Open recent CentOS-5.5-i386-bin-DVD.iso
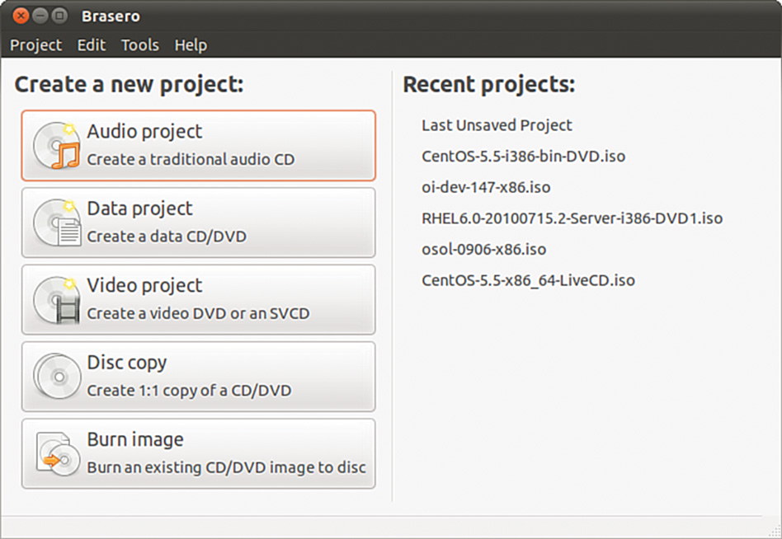This screenshot has width=782, height=539. 523,157
